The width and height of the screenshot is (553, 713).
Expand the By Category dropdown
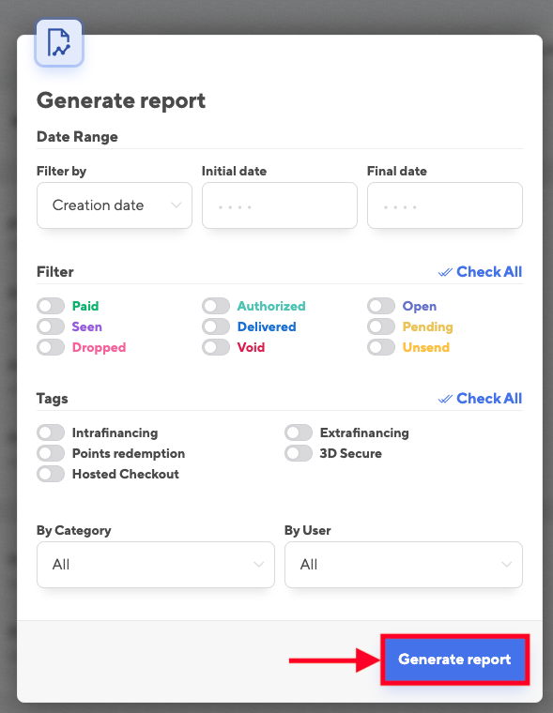tap(156, 565)
